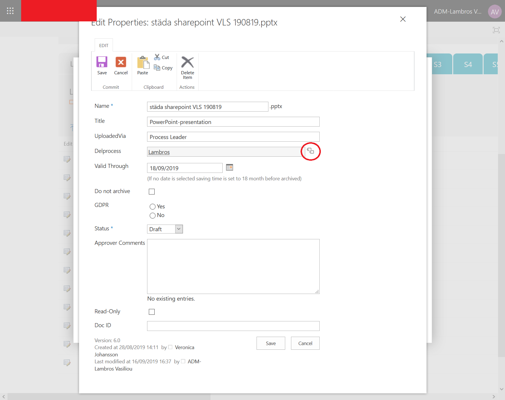Follow the Lambros link in Delprocess field
Screen dimensions: 505x400
click(159, 152)
